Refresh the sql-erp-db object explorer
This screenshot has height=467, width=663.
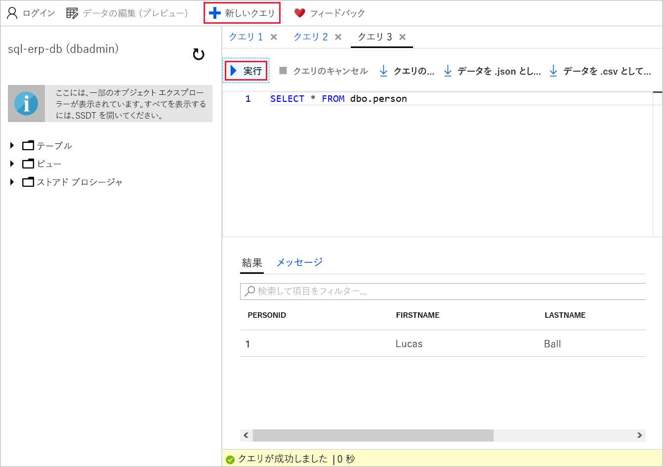pos(199,54)
